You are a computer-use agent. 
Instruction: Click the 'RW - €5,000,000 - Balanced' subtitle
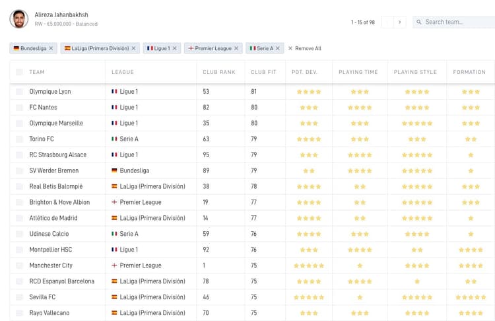(66, 24)
